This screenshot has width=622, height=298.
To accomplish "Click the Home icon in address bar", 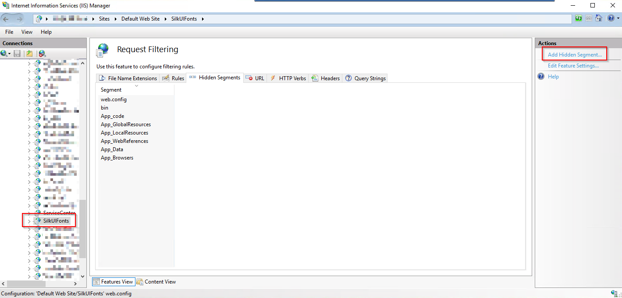I will click(x=599, y=18).
